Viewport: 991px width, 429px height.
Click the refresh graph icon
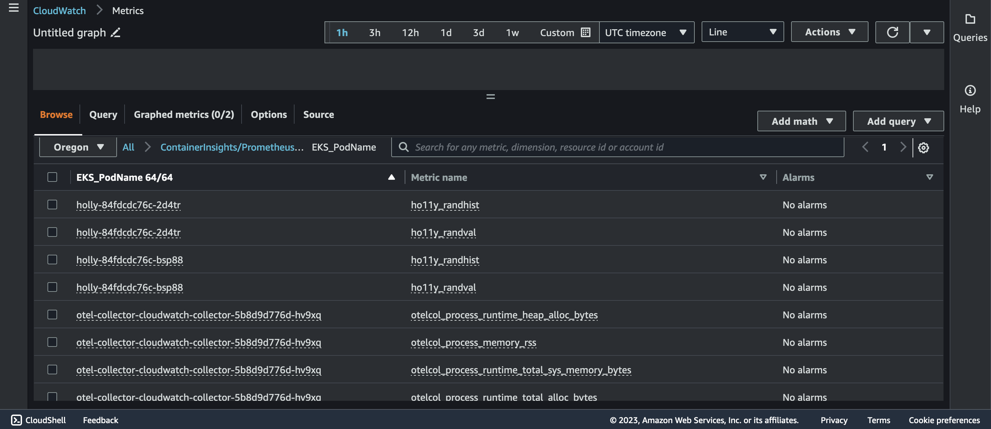(892, 32)
